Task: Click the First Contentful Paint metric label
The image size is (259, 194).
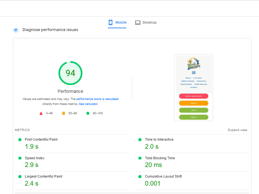Action: 41,139
